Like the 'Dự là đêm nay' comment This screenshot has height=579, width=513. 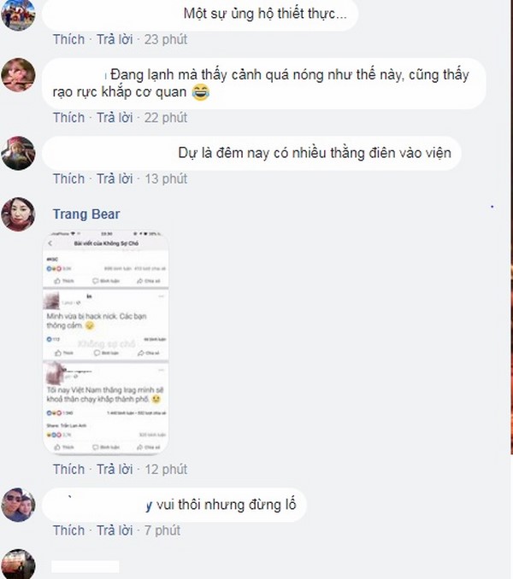tap(68, 178)
